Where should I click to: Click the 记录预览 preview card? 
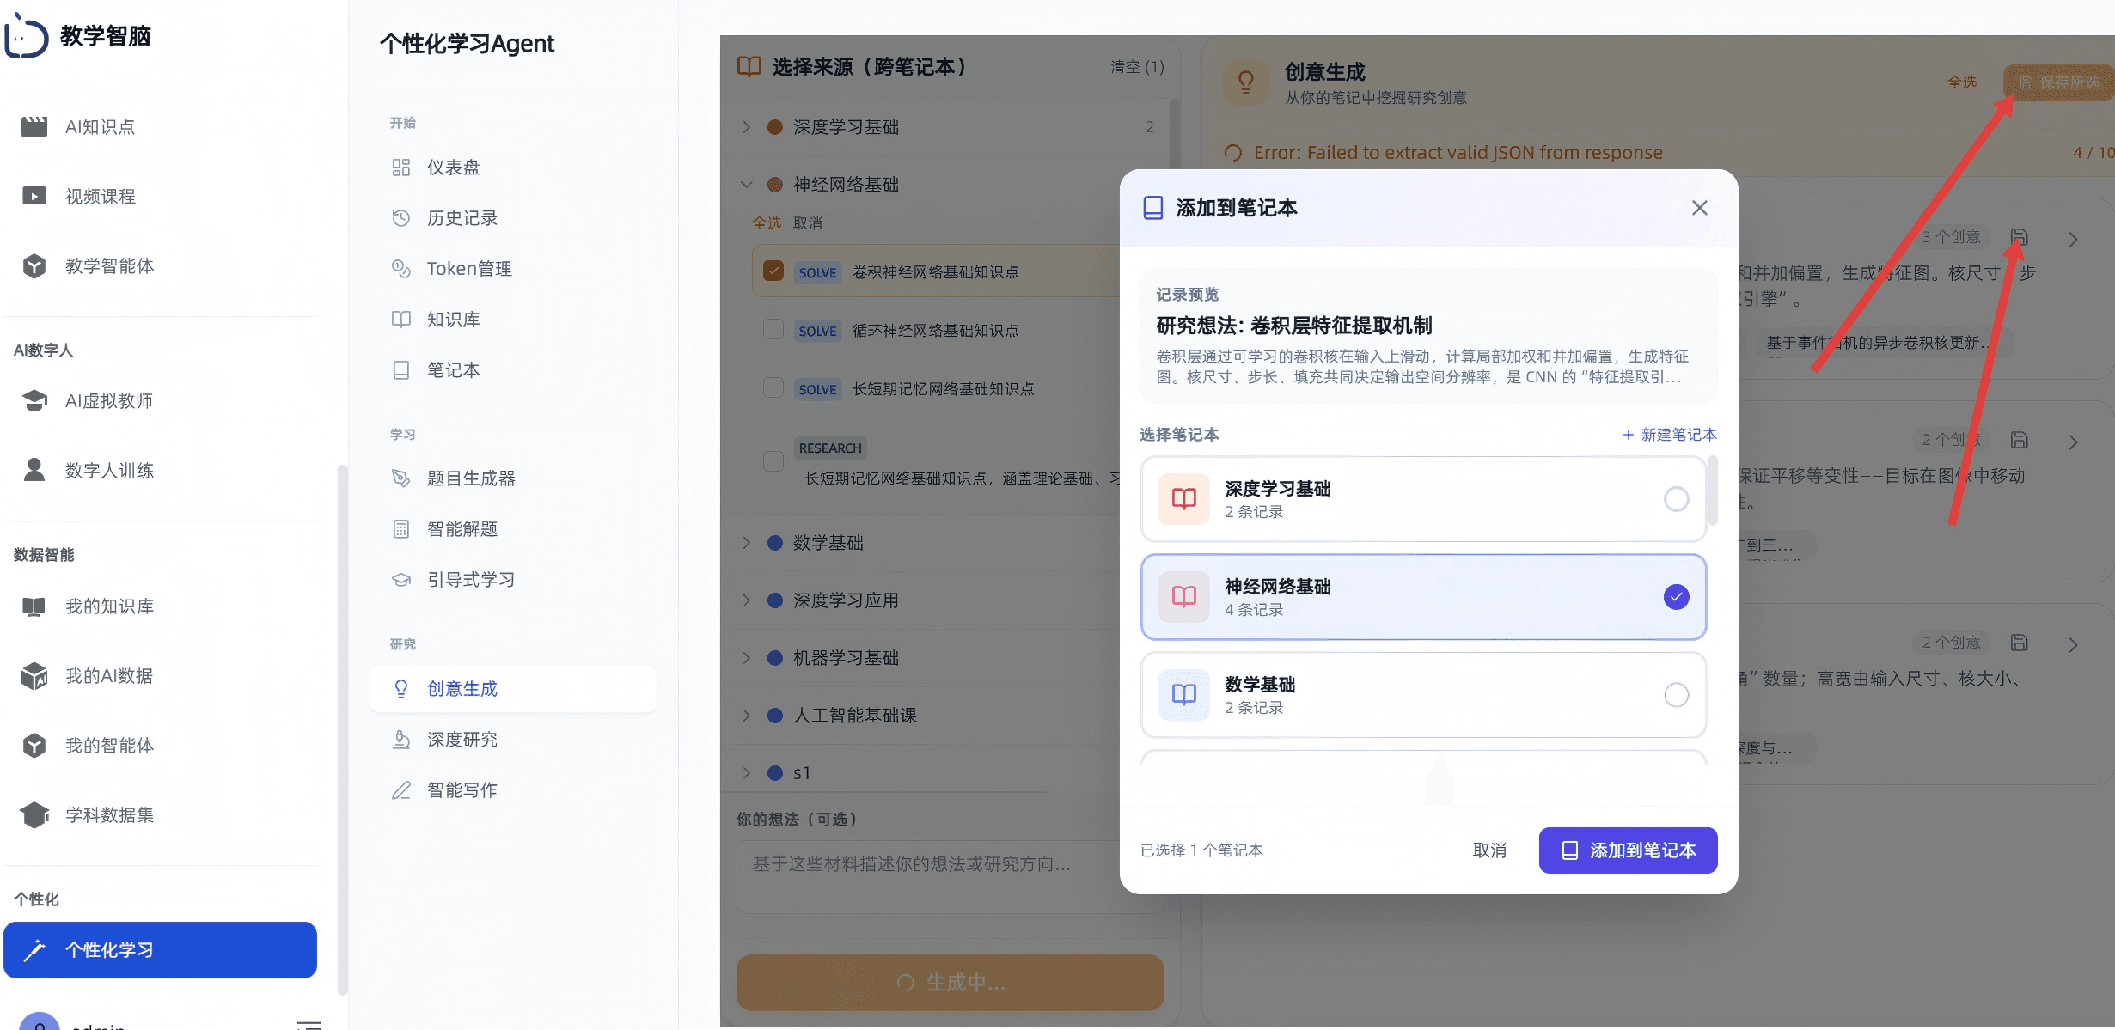pyautogui.click(x=1428, y=336)
